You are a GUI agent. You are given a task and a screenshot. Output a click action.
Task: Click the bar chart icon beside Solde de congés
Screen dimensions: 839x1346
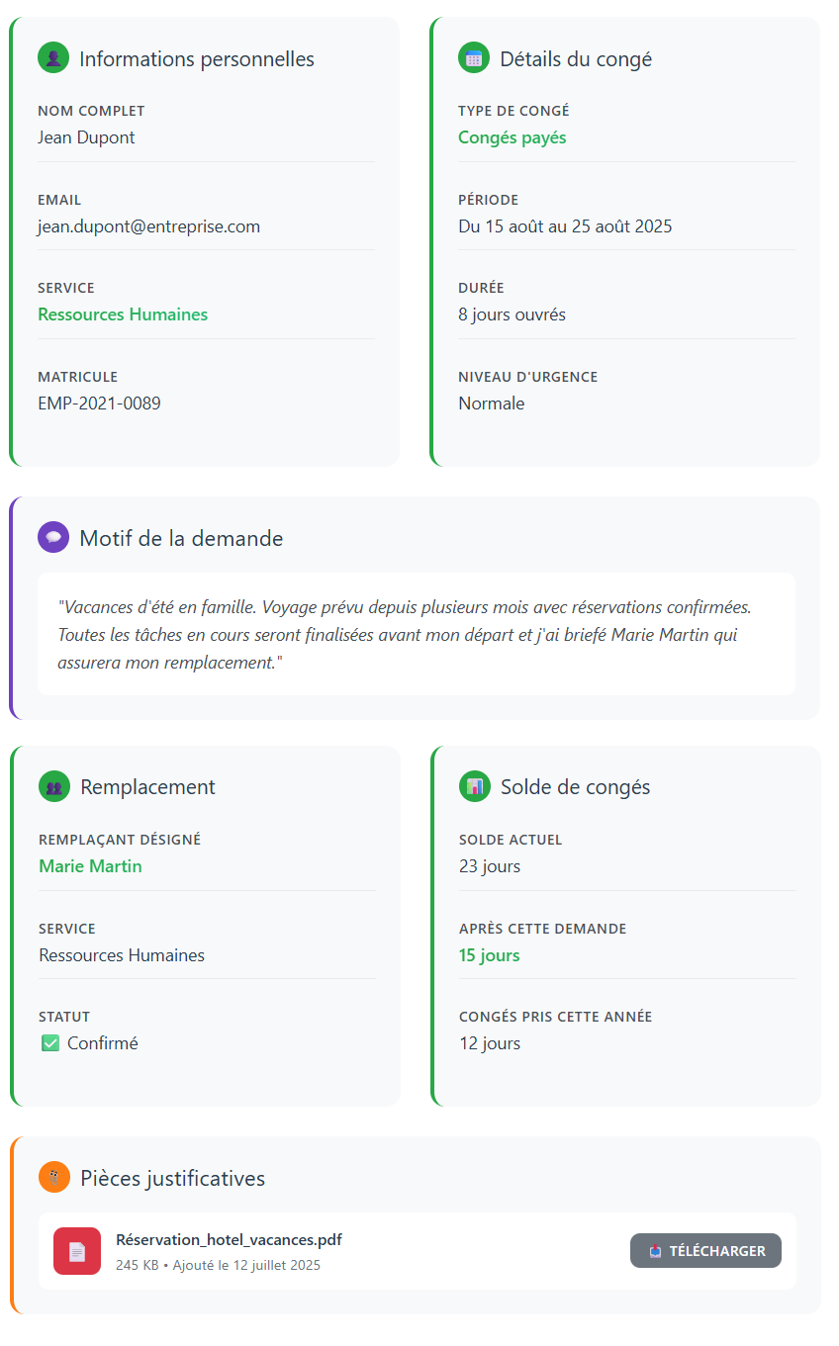[x=475, y=786]
